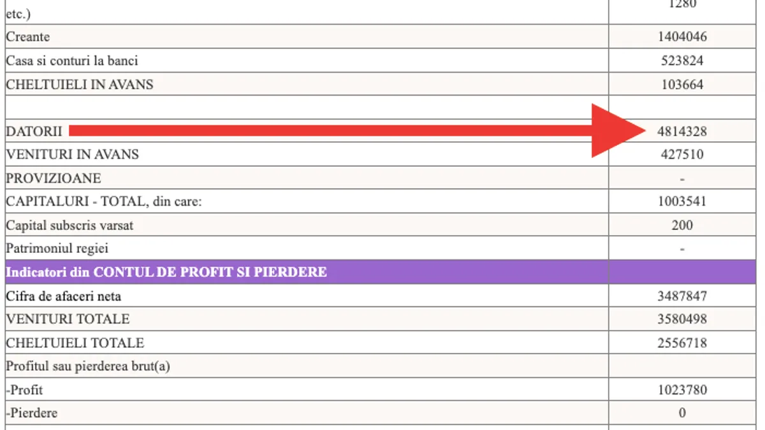This screenshot has width=765, height=430.
Task: Click the Profit value 1023780
Action: (x=681, y=390)
